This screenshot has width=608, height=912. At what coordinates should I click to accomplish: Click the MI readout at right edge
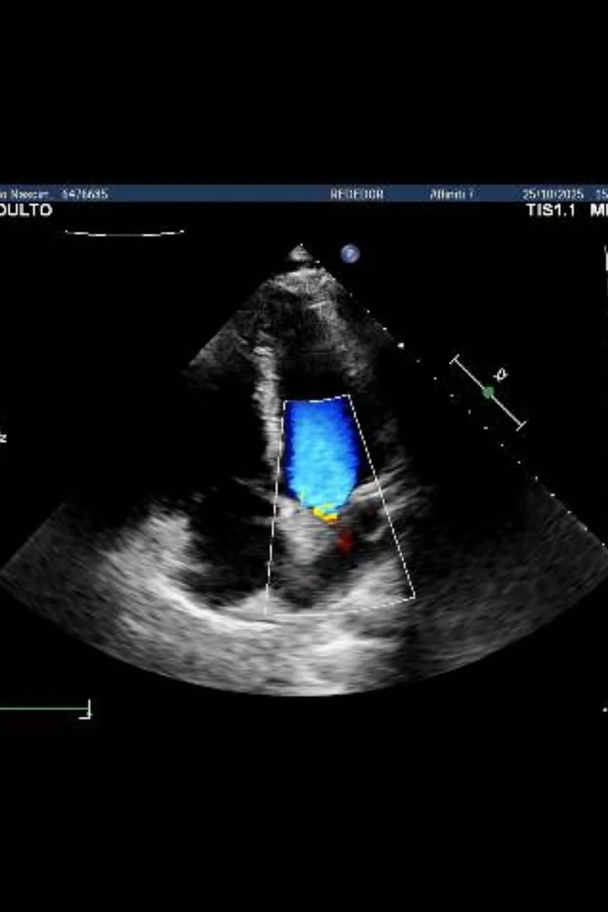tap(599, 210)
